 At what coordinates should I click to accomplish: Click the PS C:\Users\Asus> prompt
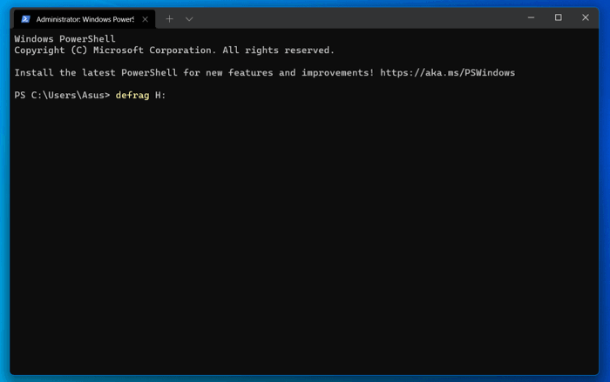[x=62, y=95]
